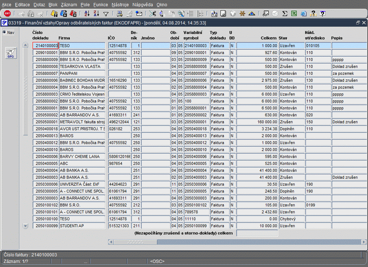Click the Firma cell METRAVOLT fakulta stroj
The width and height of the screenshot is (368, 267).
coord(82,122)
